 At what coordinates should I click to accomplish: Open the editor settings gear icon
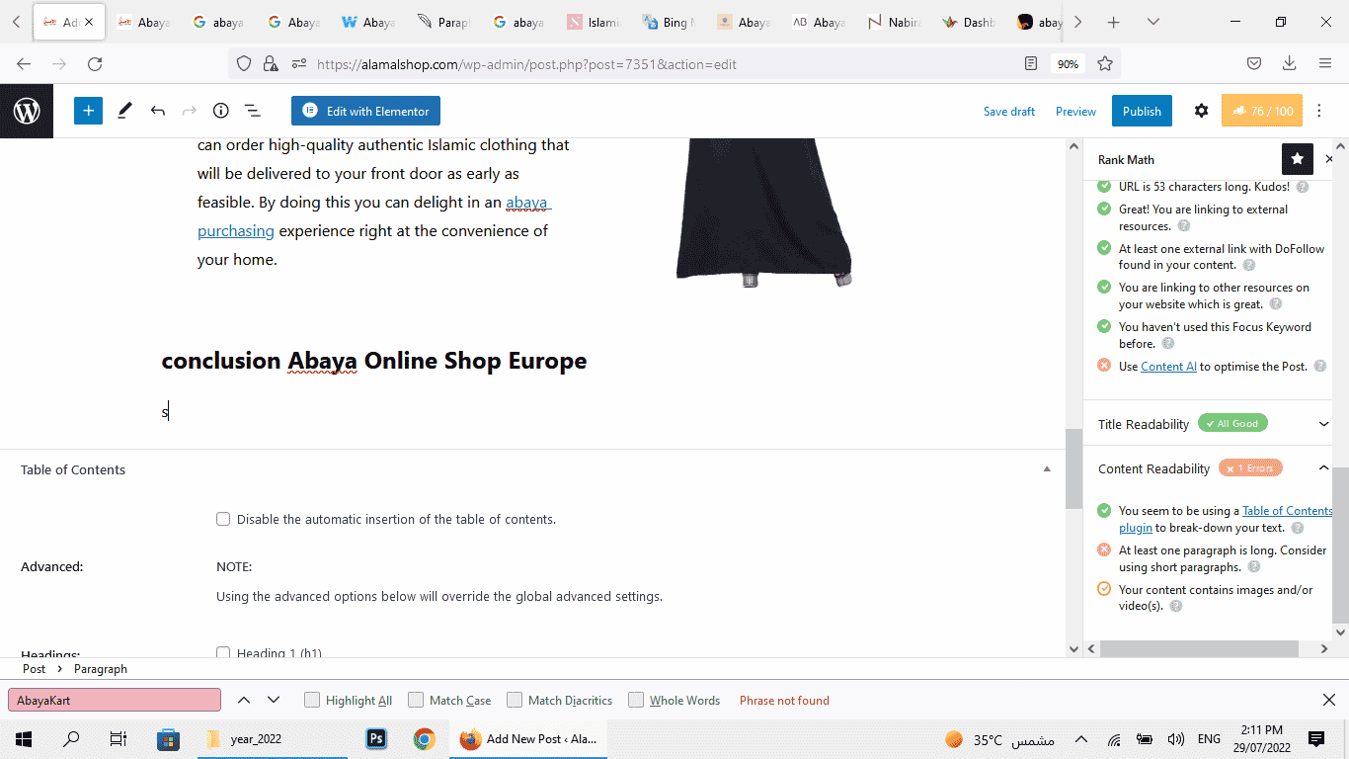pyautogui.click(x=1201, y=111)
